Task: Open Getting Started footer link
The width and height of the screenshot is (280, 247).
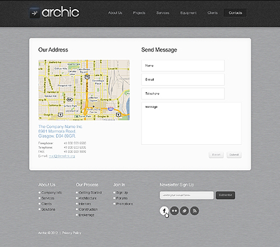Action: (x=90, y=192)
